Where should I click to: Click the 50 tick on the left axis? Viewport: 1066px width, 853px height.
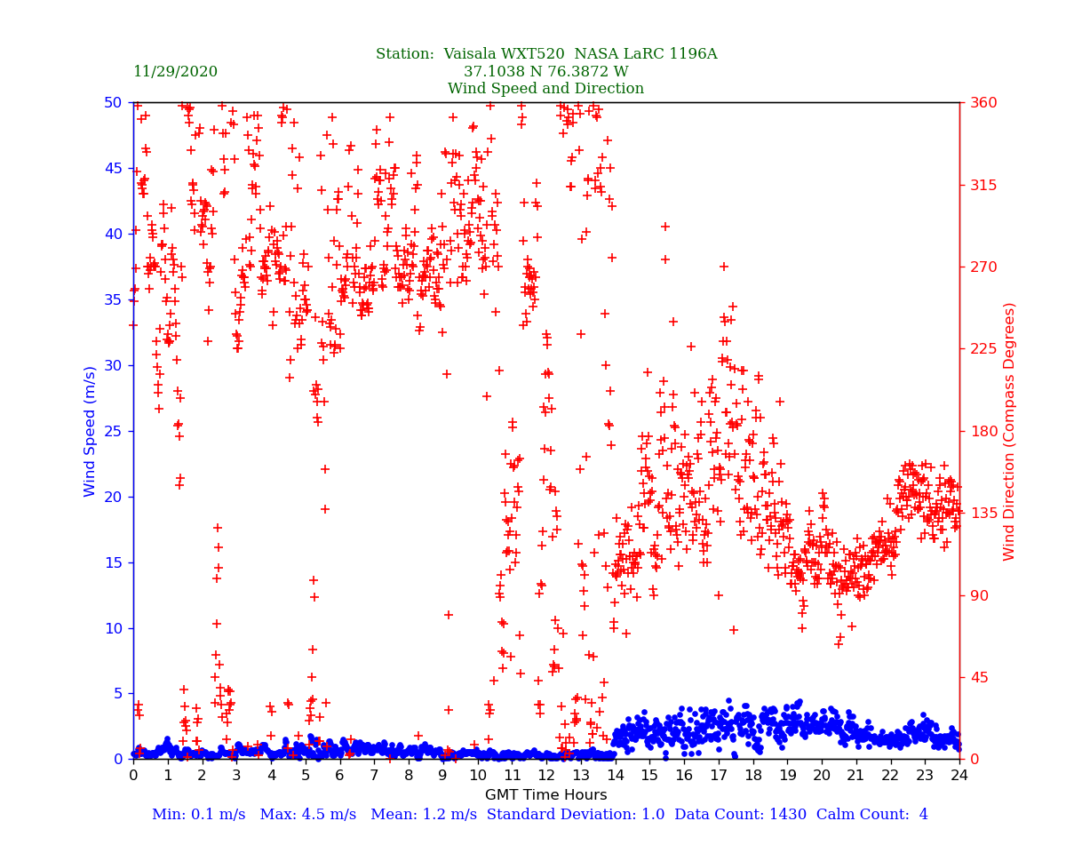[113, 103]
